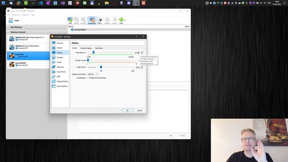Switch to Remote Display tab
The height and width of the screenshot is (162, 288).
[x=86, y=48]
